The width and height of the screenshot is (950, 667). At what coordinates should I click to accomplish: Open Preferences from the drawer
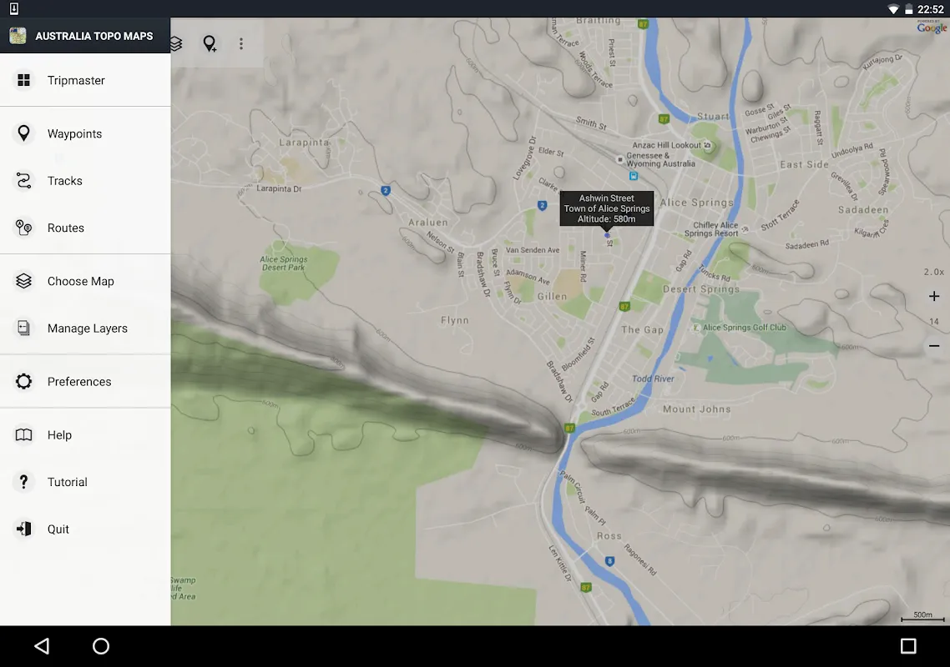pos(85,381)
